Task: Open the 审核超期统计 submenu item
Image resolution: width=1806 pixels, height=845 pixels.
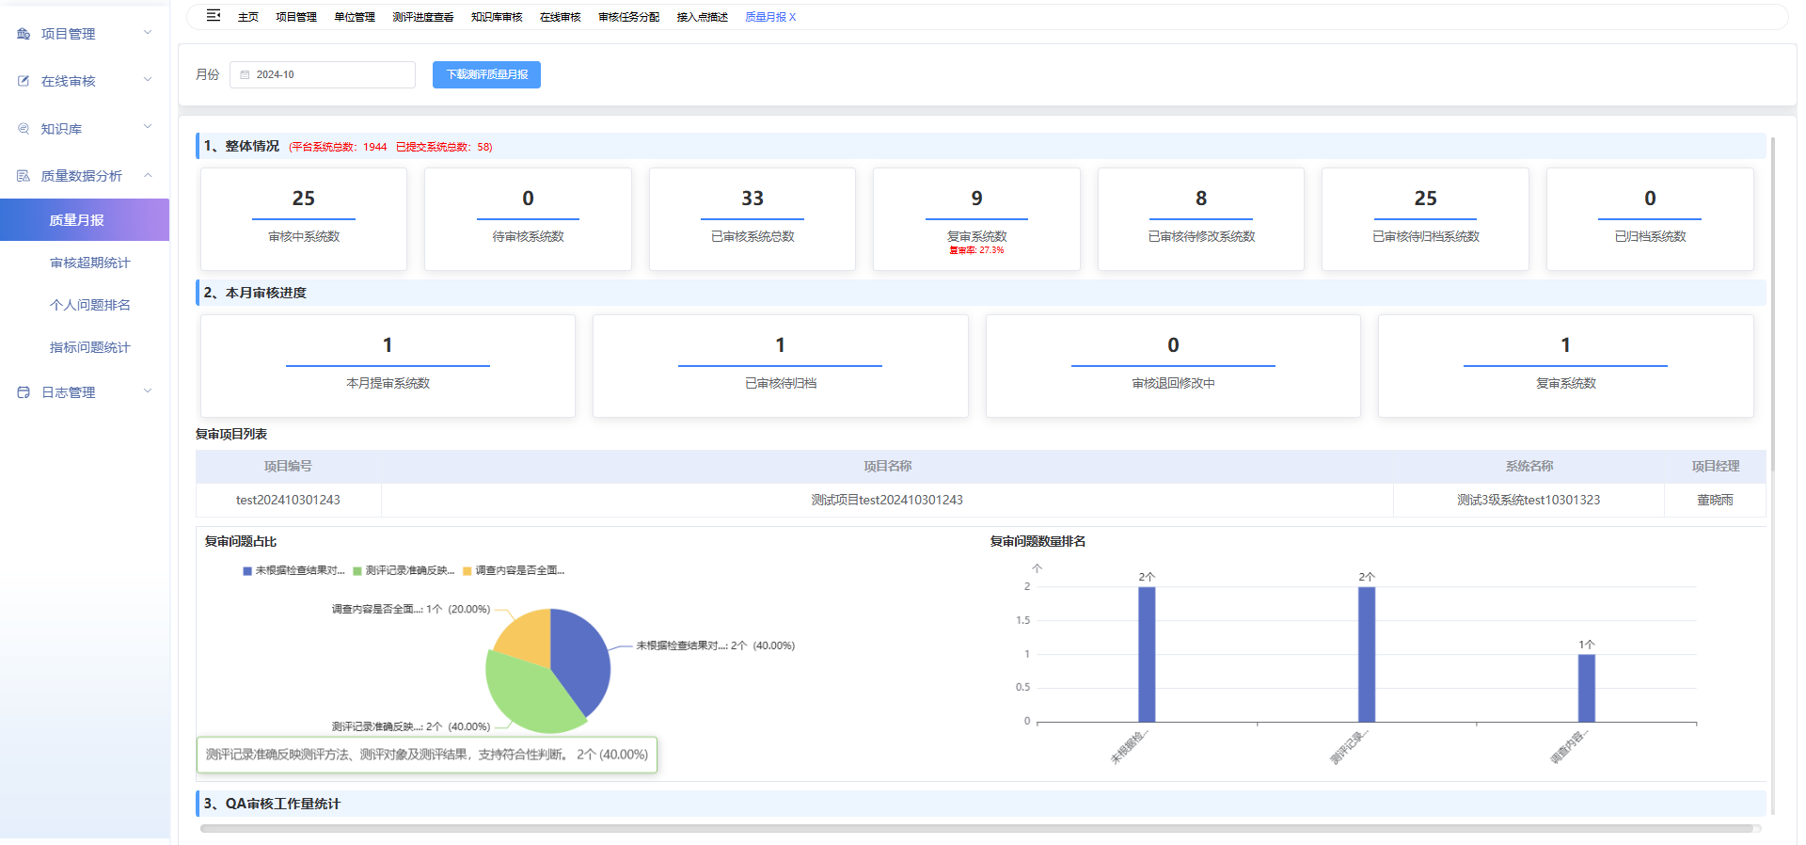Action: click(90, 263)
